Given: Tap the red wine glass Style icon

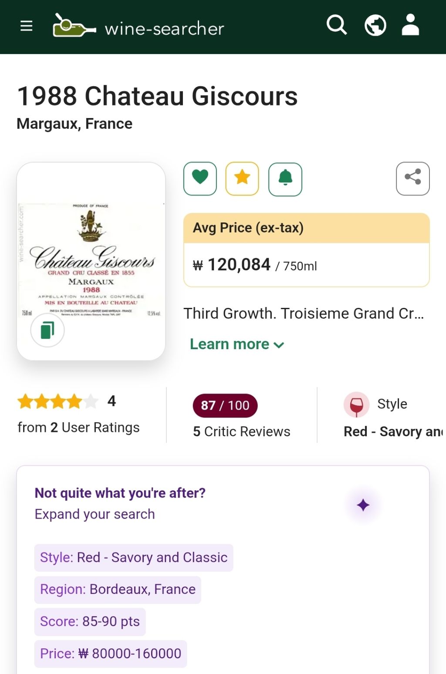Looking at the screenshot, I should pyautogui.click(x=356, y=404).
